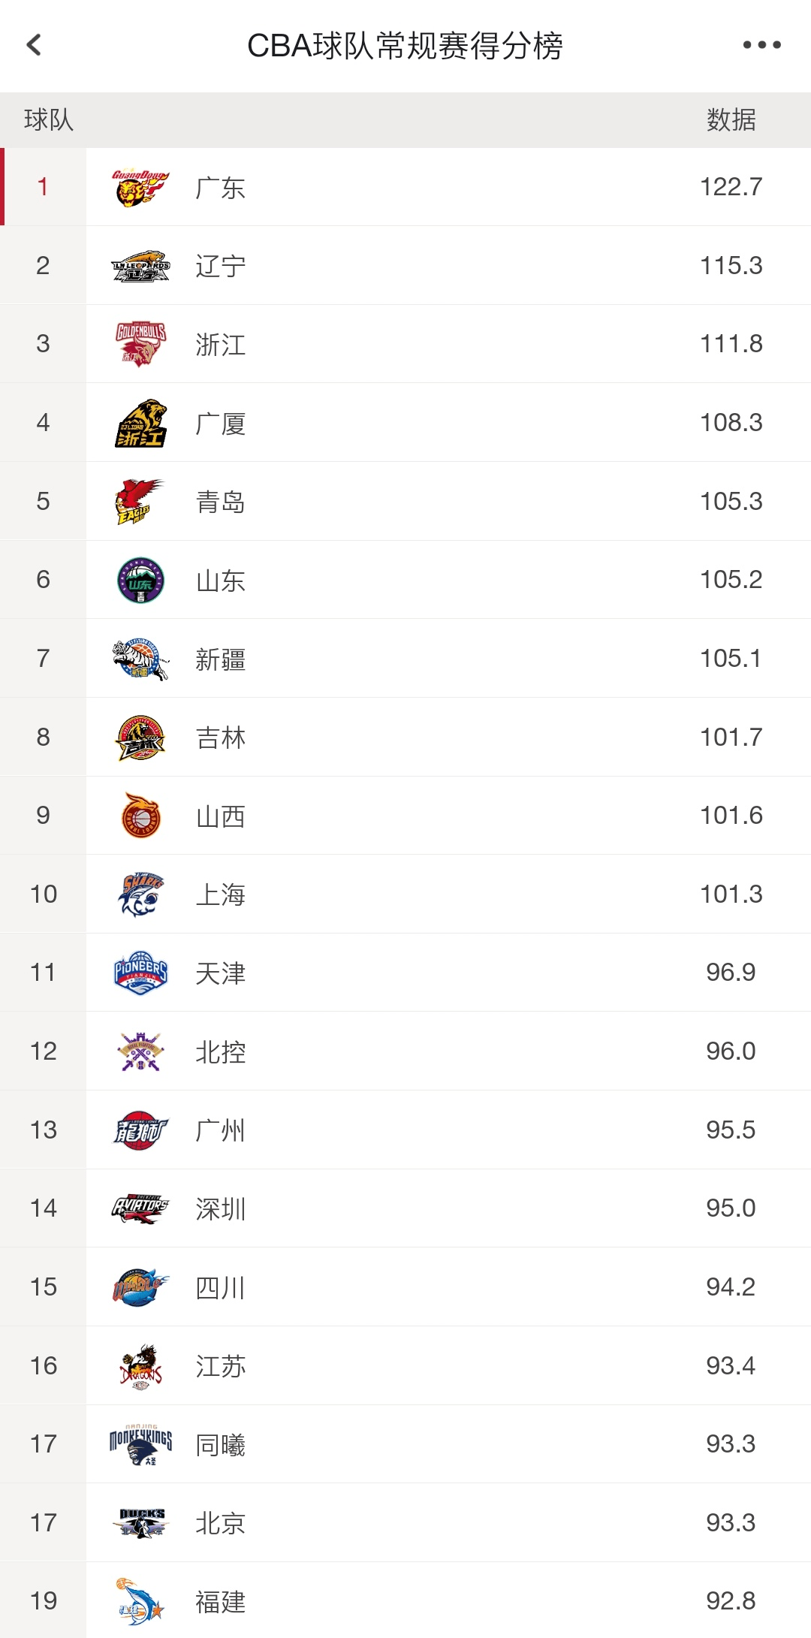Open the three-dot more options menu
This screenshot has height=1638, width=811.
pyautogui.click(x=761, y=45)
